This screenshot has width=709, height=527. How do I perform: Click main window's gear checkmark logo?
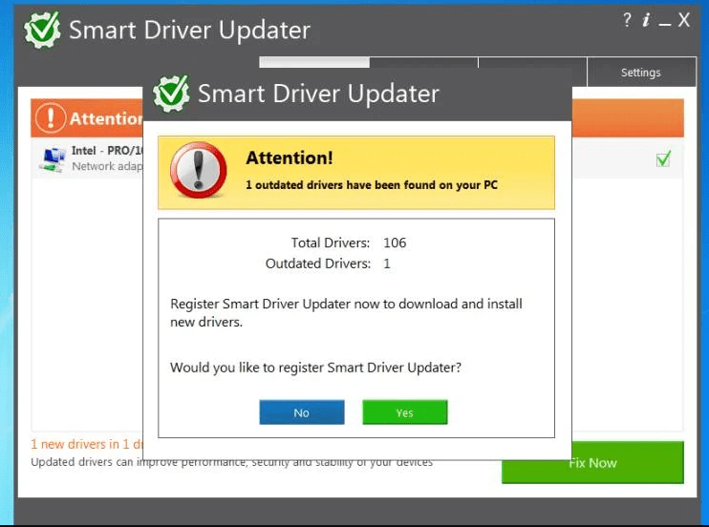click(x=42, y=30)
